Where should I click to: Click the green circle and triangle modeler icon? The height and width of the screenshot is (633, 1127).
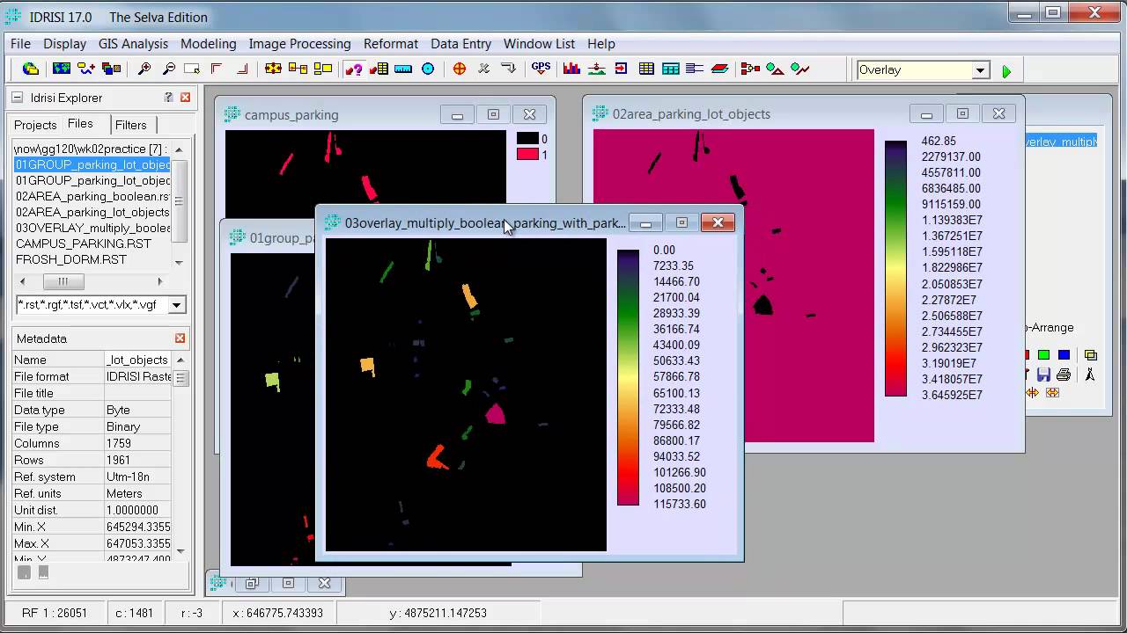[775, 69]
